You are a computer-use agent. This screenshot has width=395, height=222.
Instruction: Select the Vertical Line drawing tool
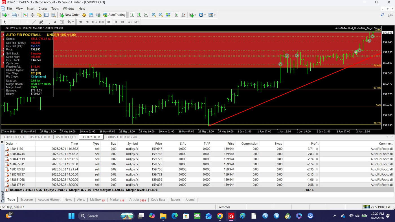[20, 22]
